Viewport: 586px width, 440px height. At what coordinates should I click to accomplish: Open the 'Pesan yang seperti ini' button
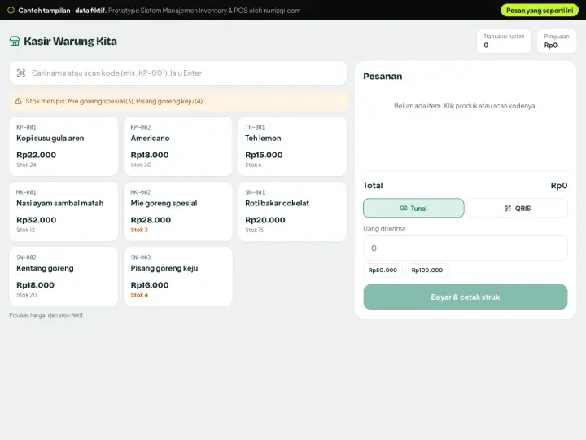(540, 10)
